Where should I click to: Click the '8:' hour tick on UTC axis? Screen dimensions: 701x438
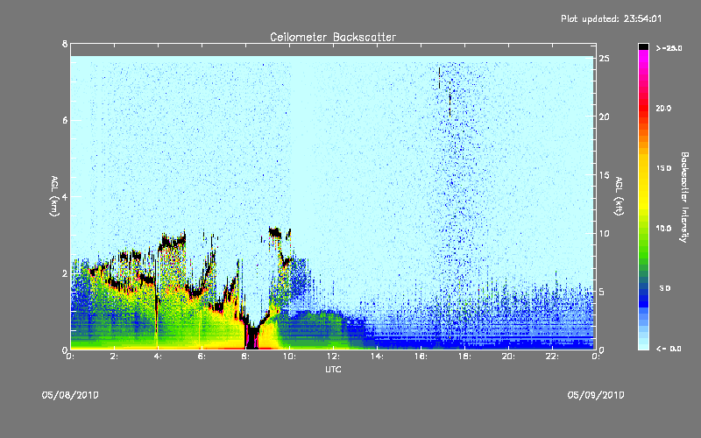coord(246,357)
